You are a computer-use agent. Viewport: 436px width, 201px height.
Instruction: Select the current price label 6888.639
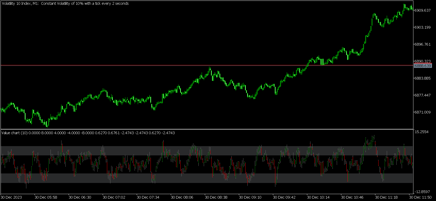(x=423, y=66)
